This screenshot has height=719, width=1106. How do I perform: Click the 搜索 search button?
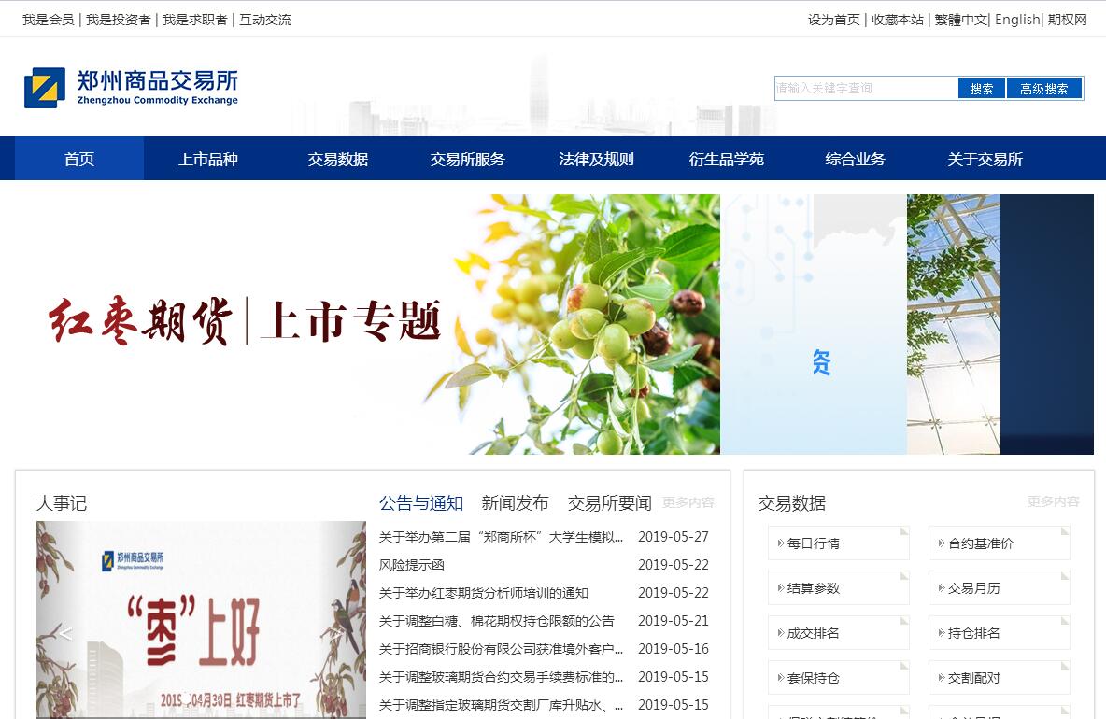(981, 89)
